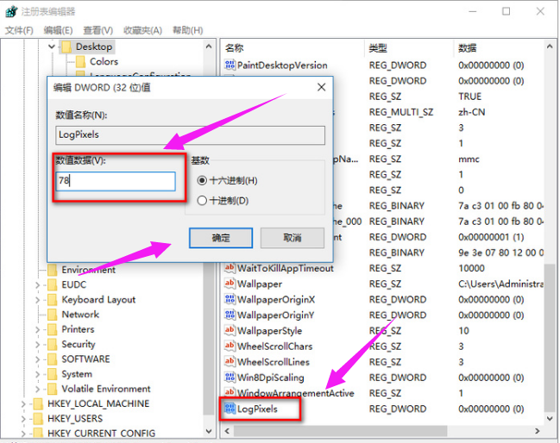Select the WheelScrollLines value icon
Screen dimensions: 560x443
[230, 362]
